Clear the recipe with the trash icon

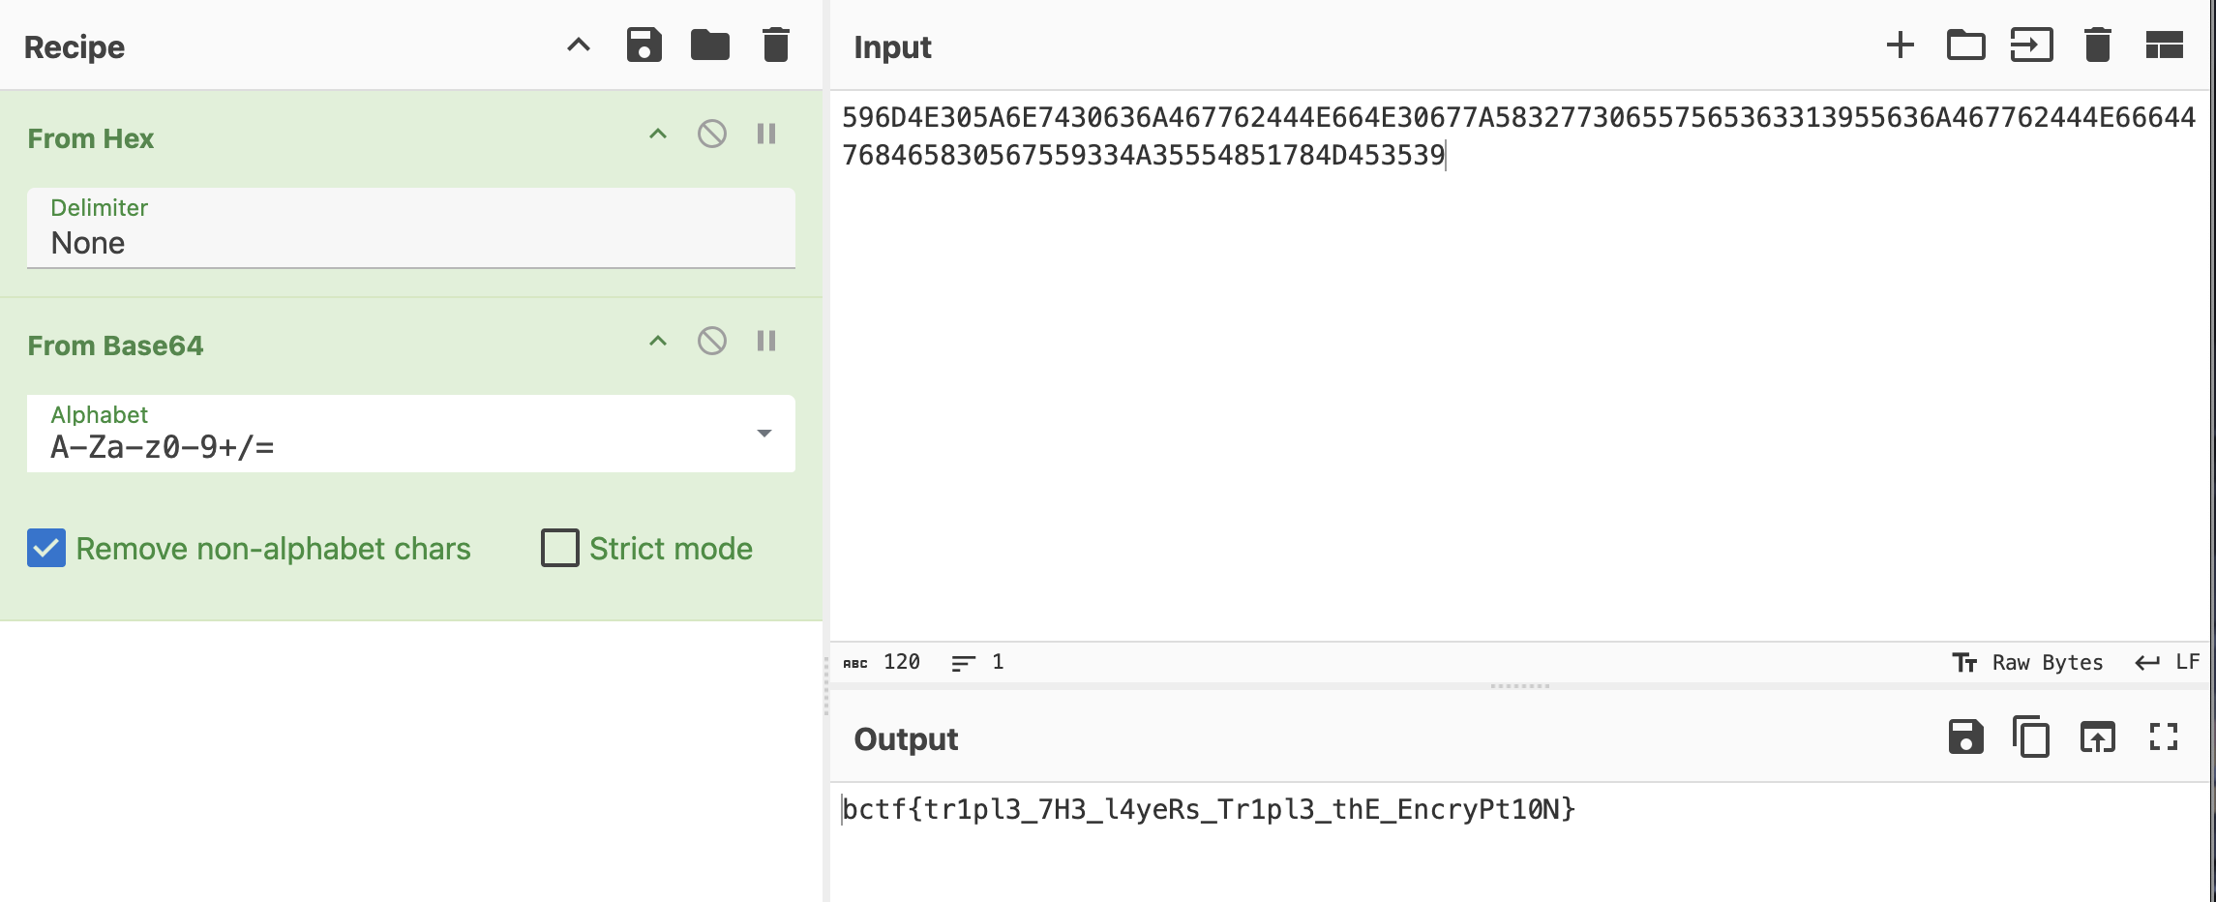coord(776,45)
